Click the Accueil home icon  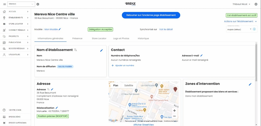[x=4, y=11]
